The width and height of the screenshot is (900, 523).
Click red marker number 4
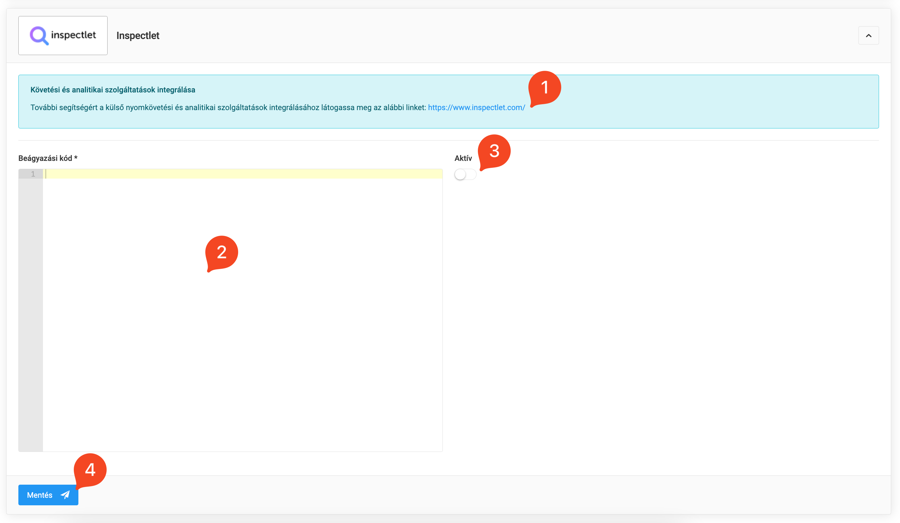[x=90, y=470]
